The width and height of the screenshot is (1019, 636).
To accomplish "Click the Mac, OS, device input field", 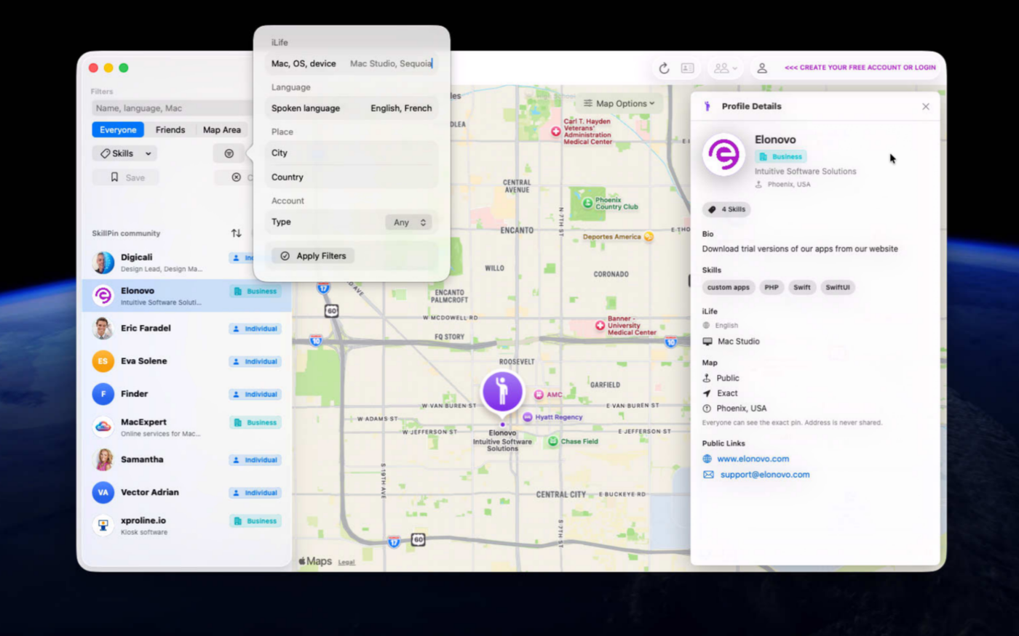I will click(x=352, y=64).
